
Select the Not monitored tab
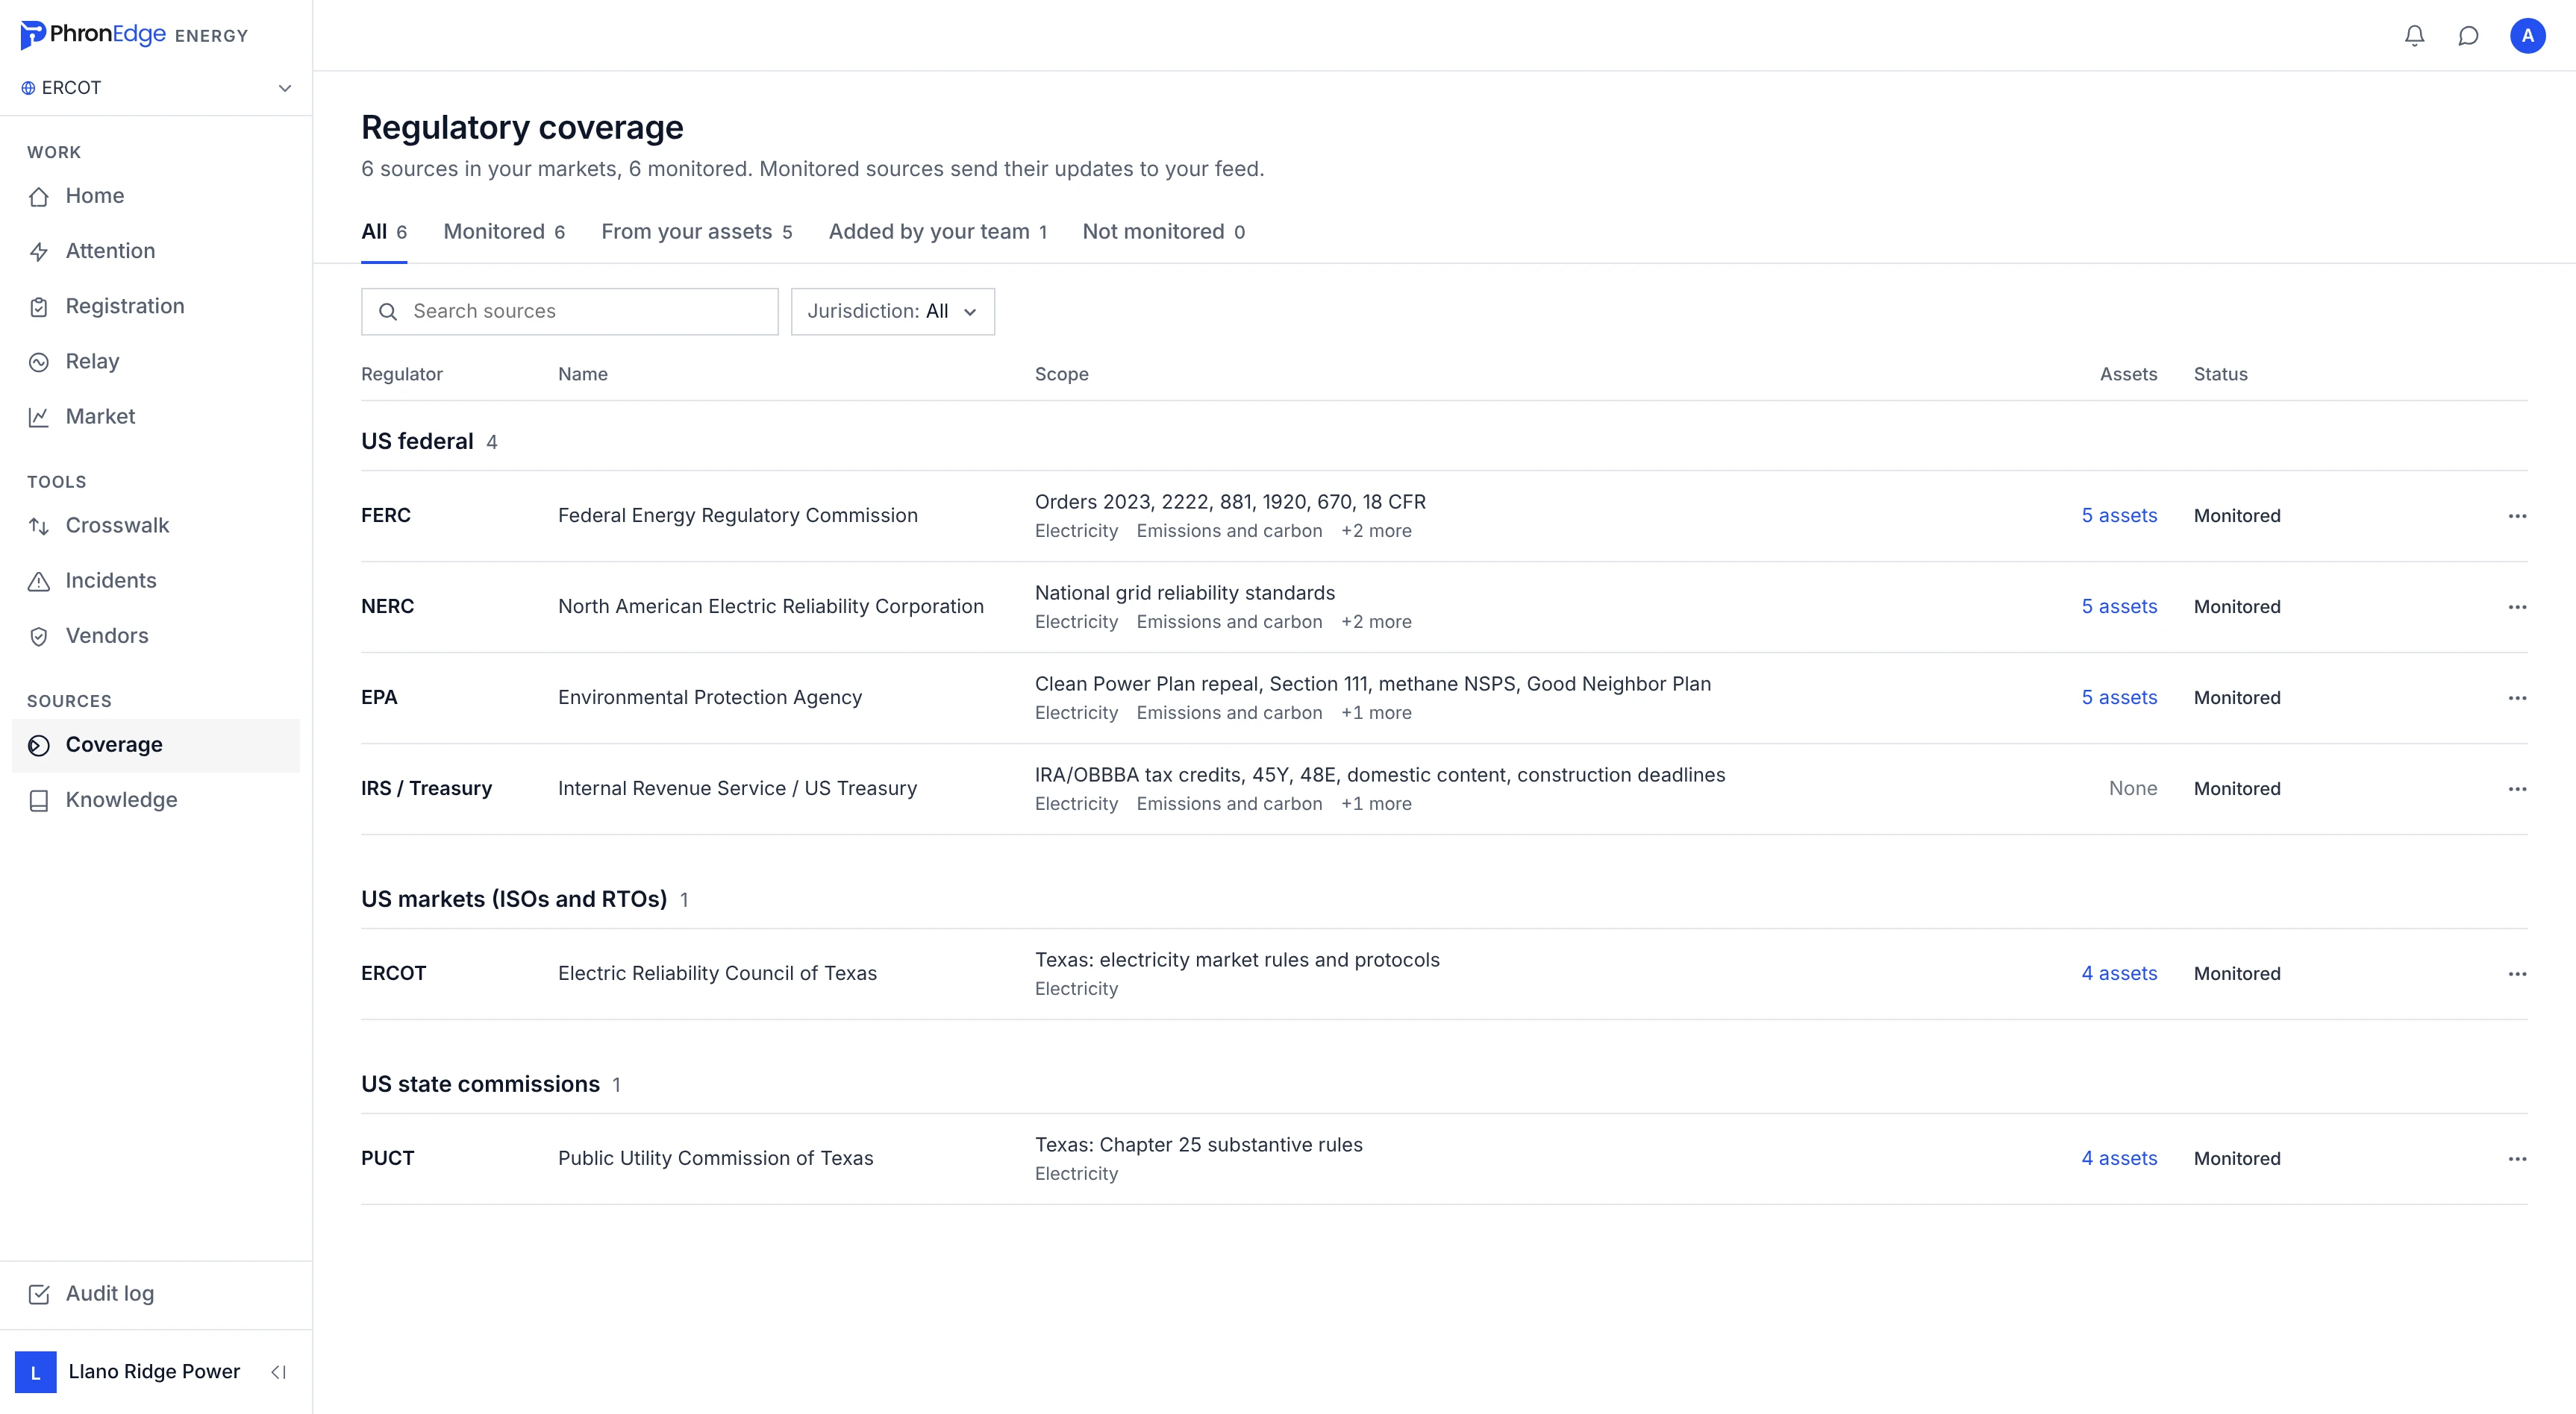(1163, 232)
